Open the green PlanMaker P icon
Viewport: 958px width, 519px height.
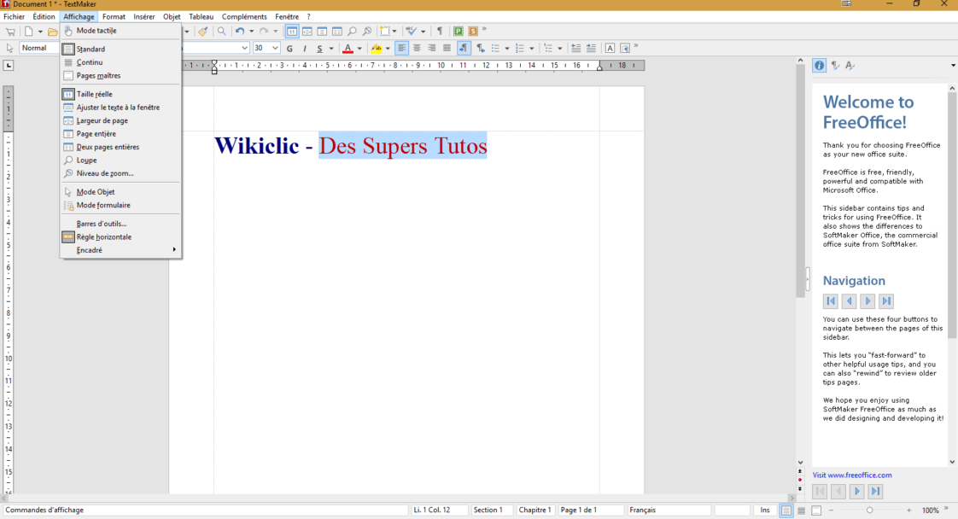pos(459,31)
